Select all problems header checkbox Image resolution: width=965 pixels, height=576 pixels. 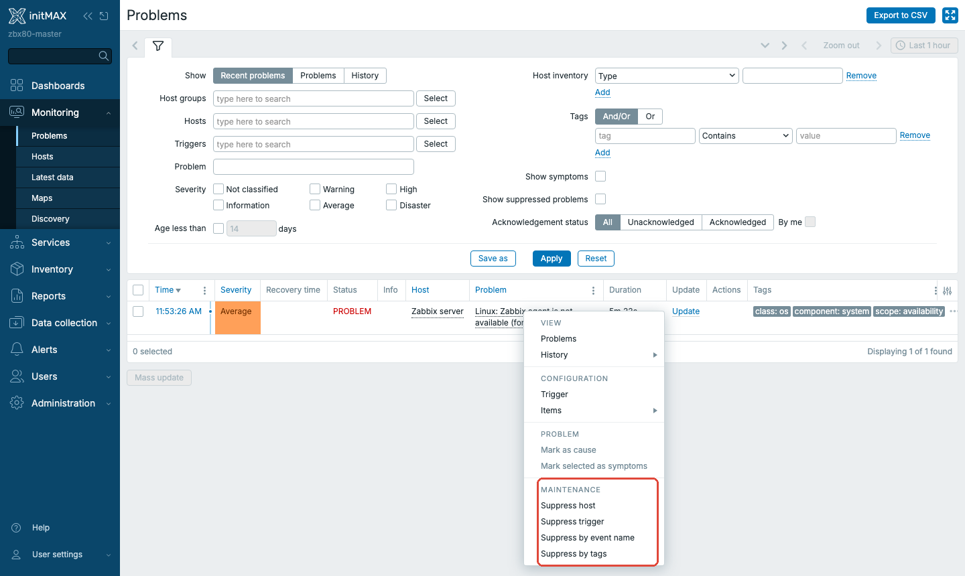coord(138,290)
